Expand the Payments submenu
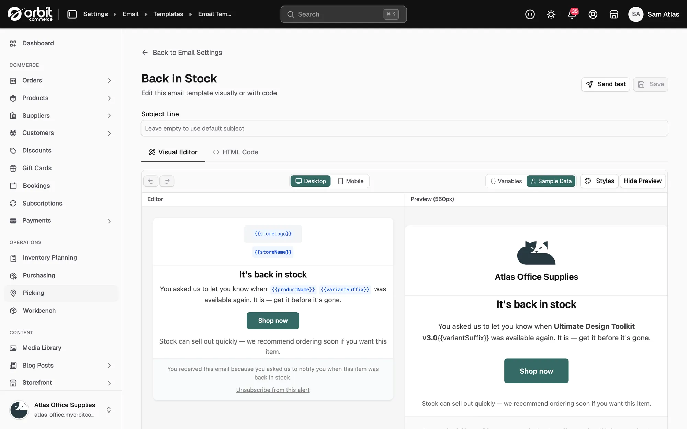 [109, 221]
